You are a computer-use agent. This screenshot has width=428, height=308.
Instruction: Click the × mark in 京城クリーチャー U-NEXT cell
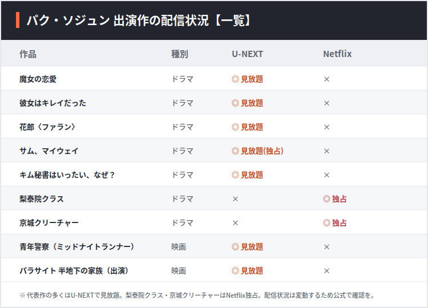[x=235, y=223]
